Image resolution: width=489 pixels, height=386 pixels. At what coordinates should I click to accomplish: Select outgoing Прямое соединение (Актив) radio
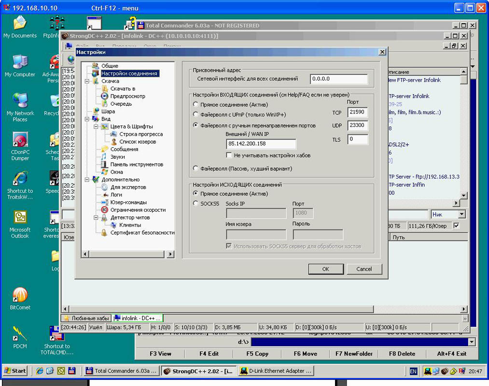click(196, 193)
